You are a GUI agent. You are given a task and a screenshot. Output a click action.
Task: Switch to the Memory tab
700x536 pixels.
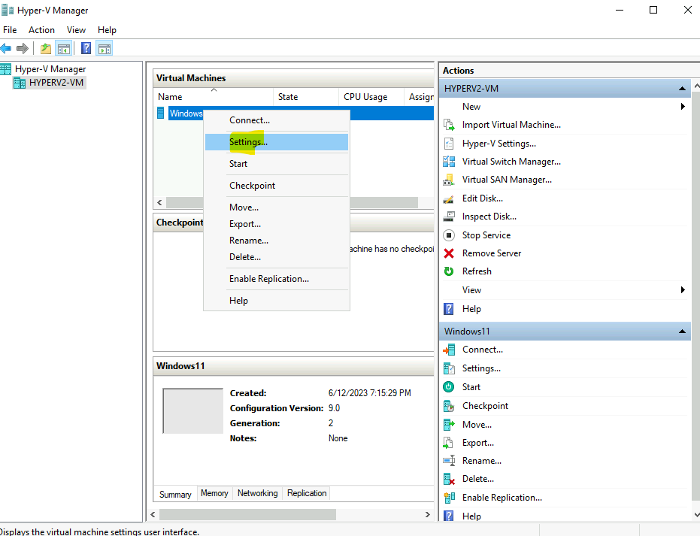point(214,493)
